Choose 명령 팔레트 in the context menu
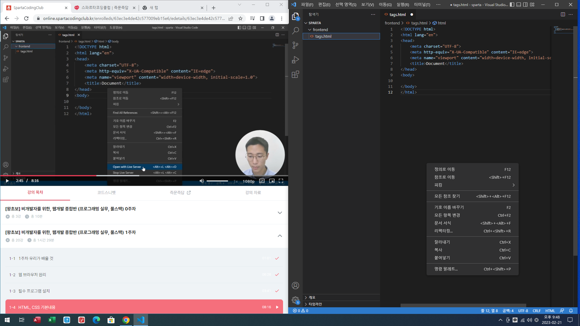This screenshot has width=580, height=326. pos(472,269)
